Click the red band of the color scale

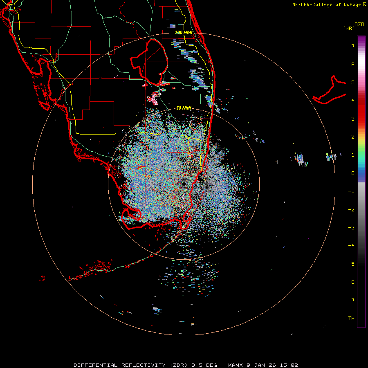(361, 110)
